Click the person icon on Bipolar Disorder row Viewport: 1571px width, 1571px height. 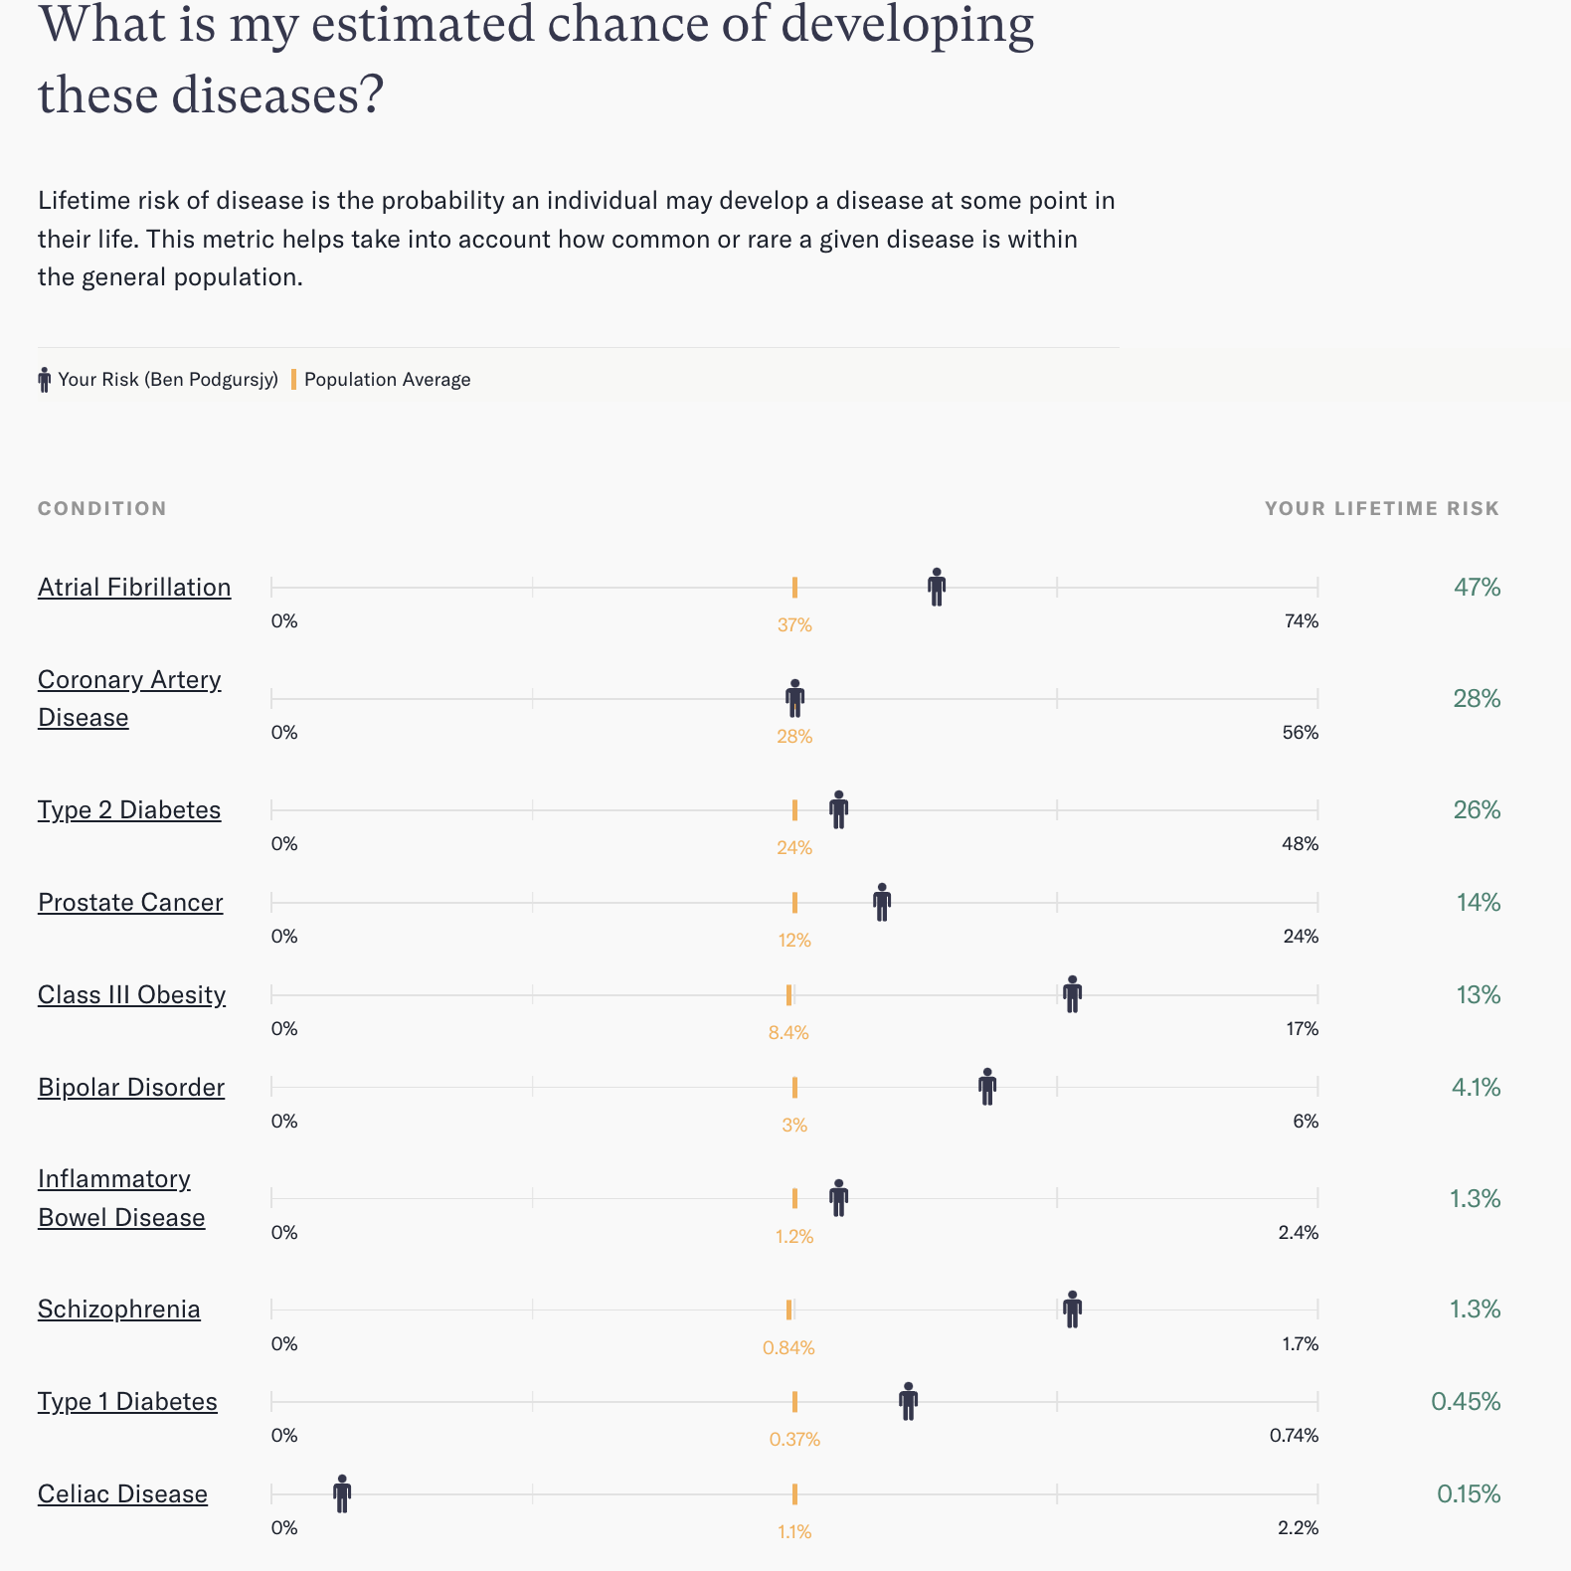tap(987, 1087)
